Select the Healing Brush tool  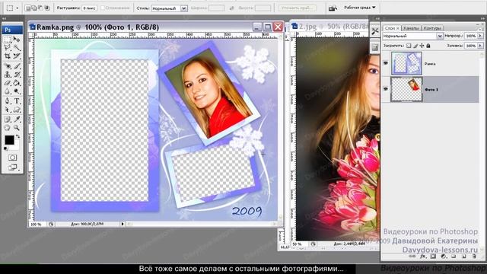point(8,66)
